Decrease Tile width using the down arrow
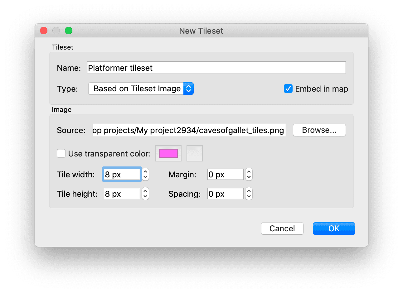Image resolution: width=403 pixels, height=293 pixels. 145,177
